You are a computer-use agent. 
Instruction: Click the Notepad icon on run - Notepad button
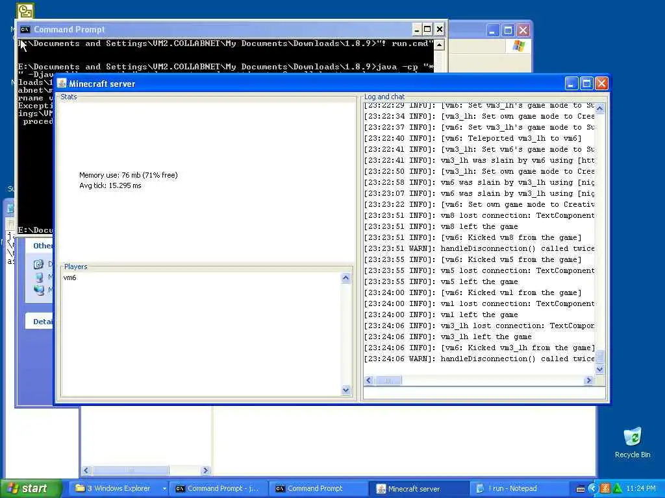point(480,489)
